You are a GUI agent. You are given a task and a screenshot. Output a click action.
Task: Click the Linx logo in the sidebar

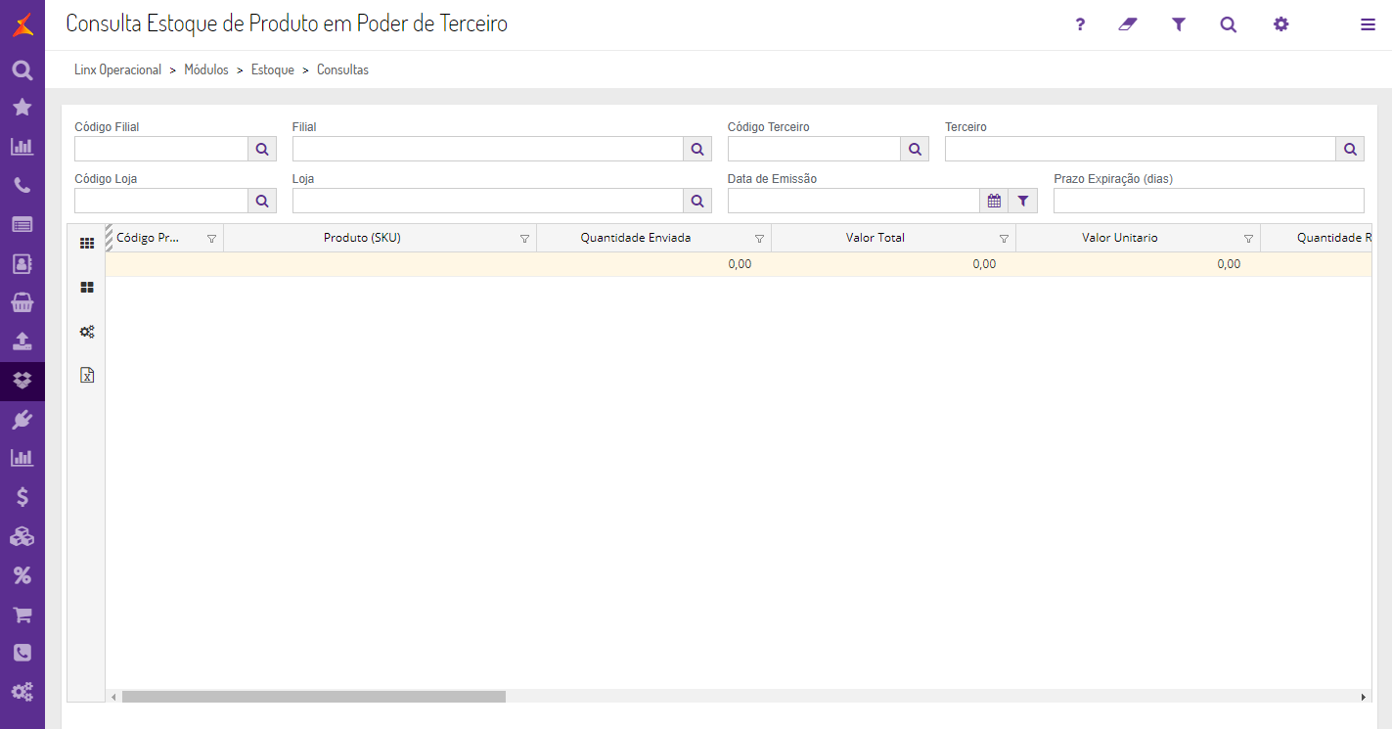click(22, 24)
